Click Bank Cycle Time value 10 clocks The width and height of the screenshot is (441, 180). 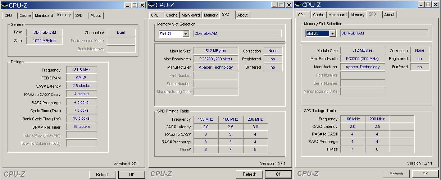tap(81, 119)
